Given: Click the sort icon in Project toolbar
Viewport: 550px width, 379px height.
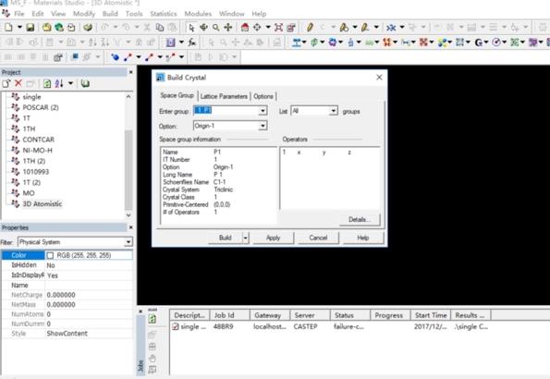Looking at the screenshot, I should 59,83.
